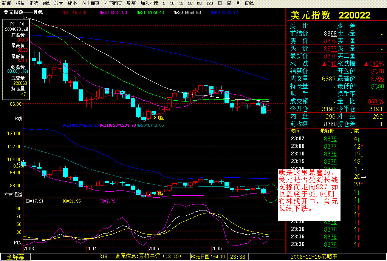The image size is (387, 261).
Task: Select the 5 minute period
Action: [164, 3]
